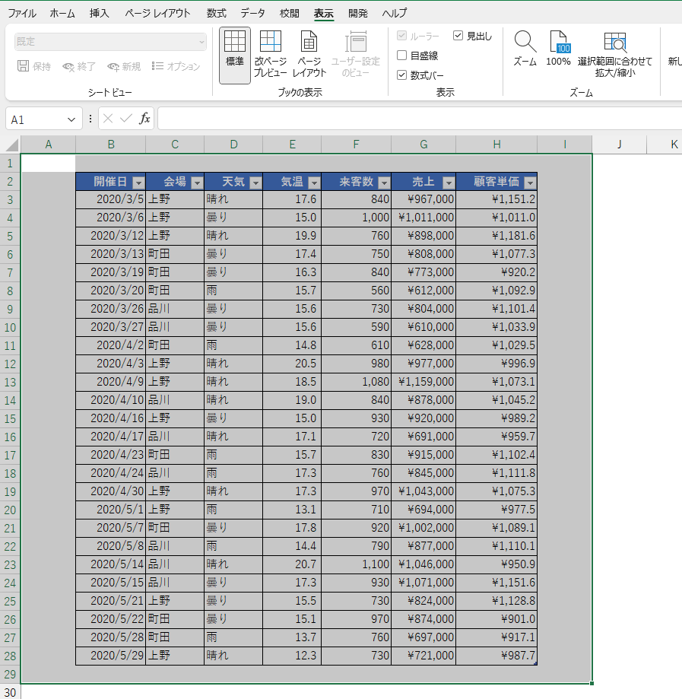Click empty cell A1

[x=48, y=164]
